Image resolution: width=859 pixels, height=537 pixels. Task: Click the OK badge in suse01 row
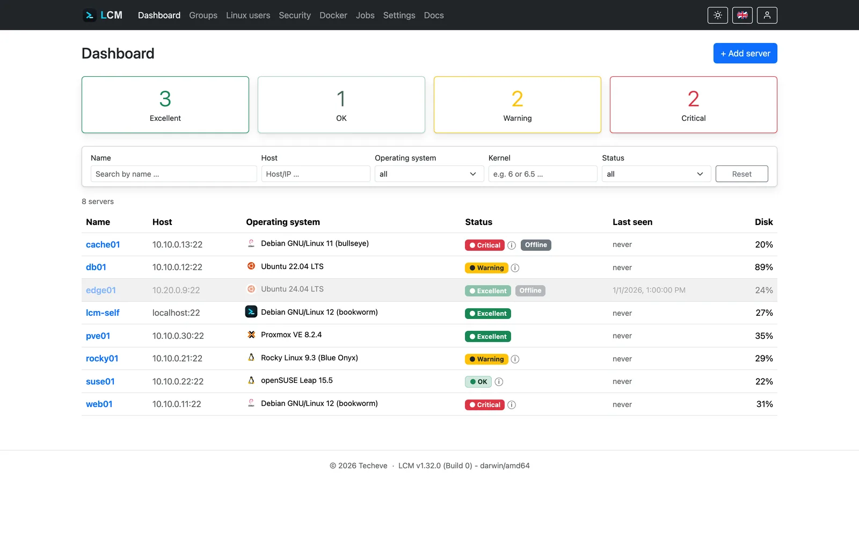point(478,382)
